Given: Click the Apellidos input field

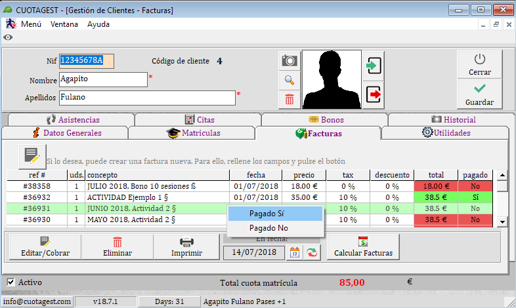Looking at the screenshot, I should pos(146,98).
